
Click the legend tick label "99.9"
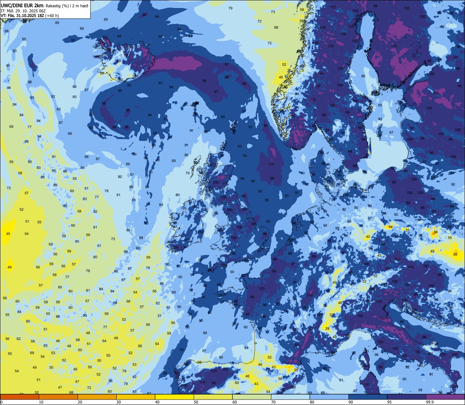pyautogui.click(x=430, y=402)
